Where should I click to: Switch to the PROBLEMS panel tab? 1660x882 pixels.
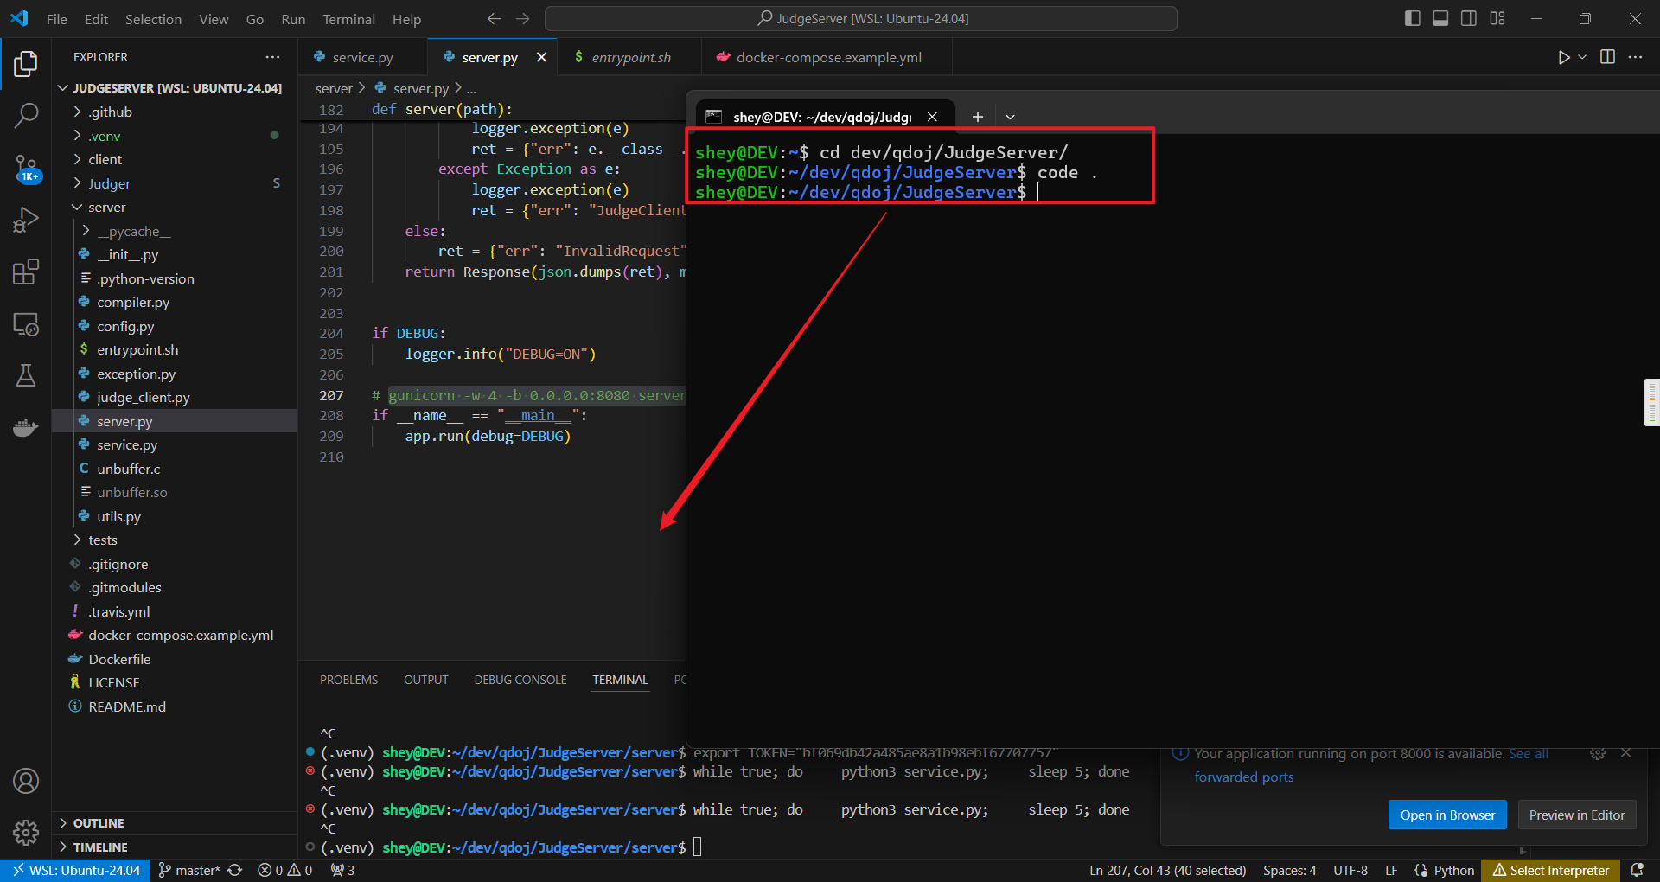pos(348,680)
